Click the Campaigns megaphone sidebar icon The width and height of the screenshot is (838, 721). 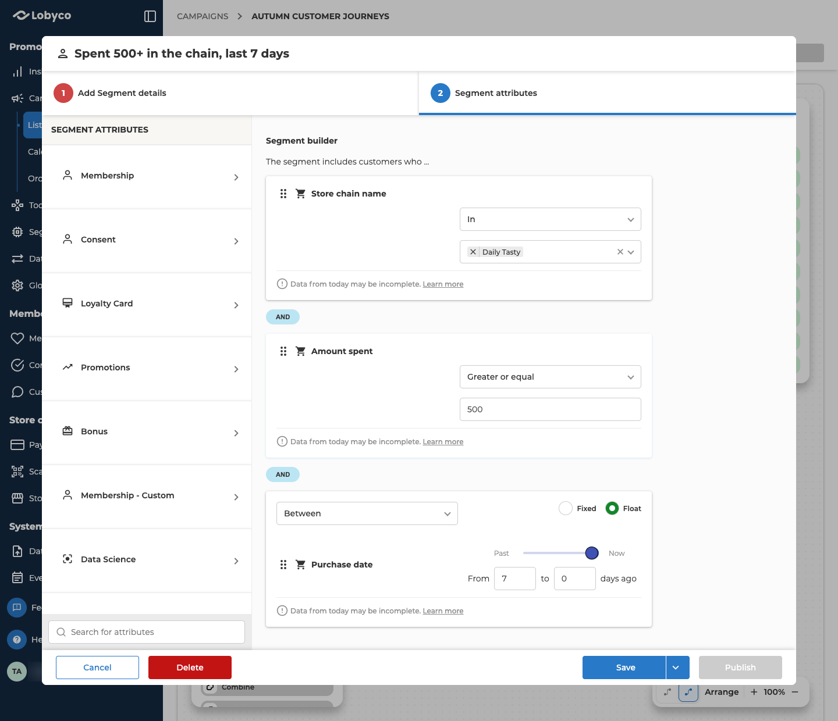tap(17, 98)
